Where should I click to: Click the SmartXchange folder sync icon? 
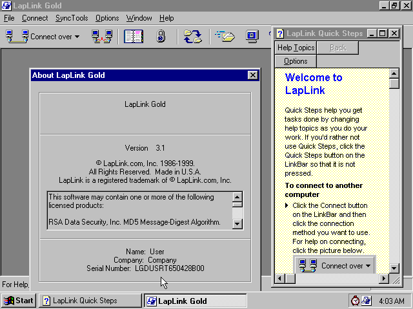pos(193,37)
